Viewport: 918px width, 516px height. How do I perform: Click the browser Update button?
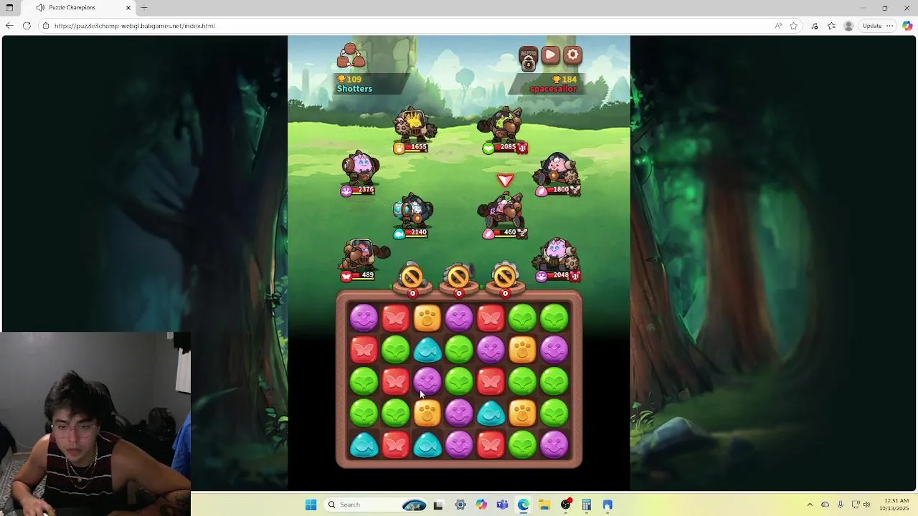click(x=878, y=26)
